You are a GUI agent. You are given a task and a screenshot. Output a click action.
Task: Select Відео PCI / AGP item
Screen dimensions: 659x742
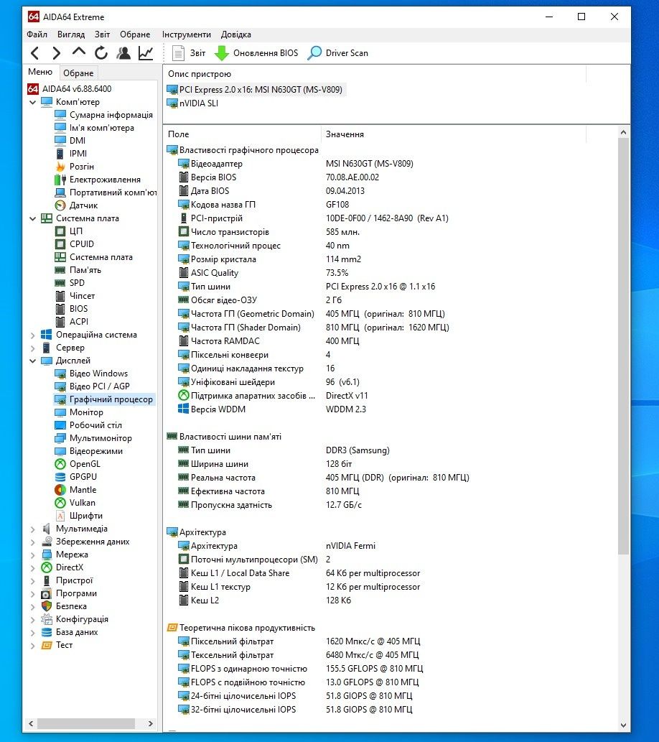click(93, 386)
